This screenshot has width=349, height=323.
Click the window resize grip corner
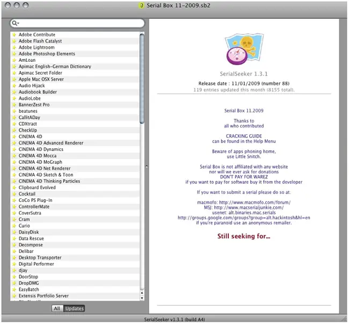click(344, 318)
